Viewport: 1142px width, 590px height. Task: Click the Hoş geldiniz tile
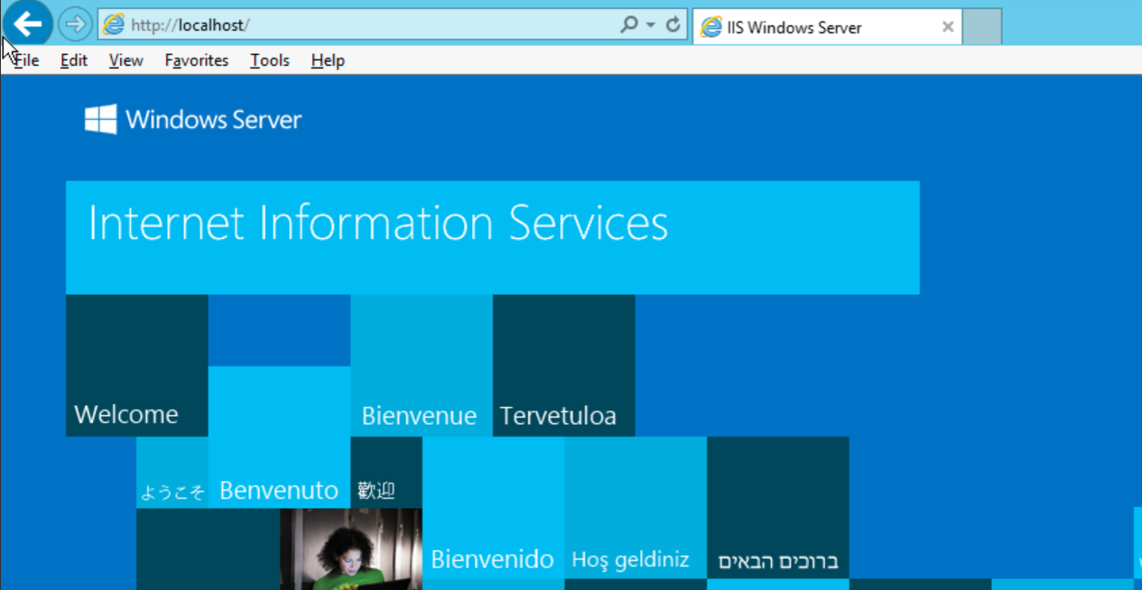click(x=635, y=508)
